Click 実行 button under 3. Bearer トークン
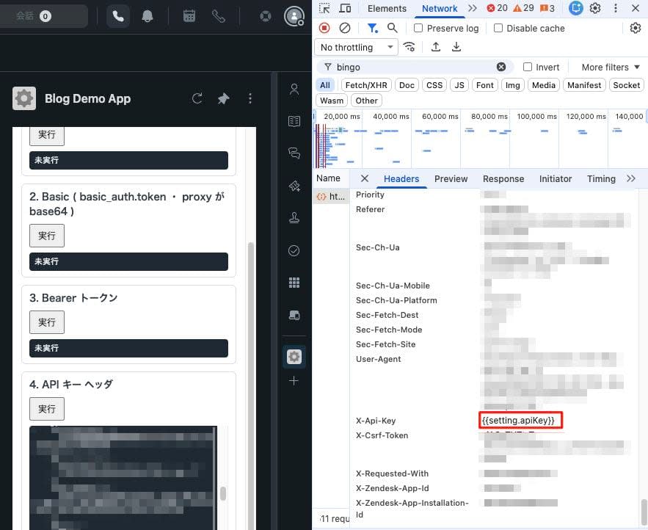Screen dimensions: 648x530 click(47, 322)
